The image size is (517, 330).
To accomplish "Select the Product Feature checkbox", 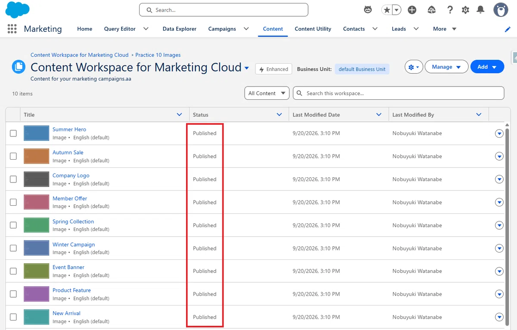I will [13, 294].
